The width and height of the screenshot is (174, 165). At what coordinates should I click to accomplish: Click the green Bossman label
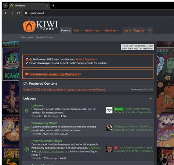pos(119,109)
